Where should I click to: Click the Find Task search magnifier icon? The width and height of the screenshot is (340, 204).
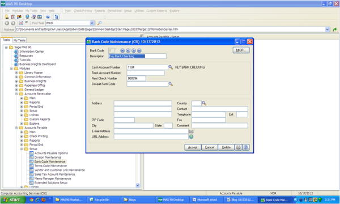(x=99, y=23)
